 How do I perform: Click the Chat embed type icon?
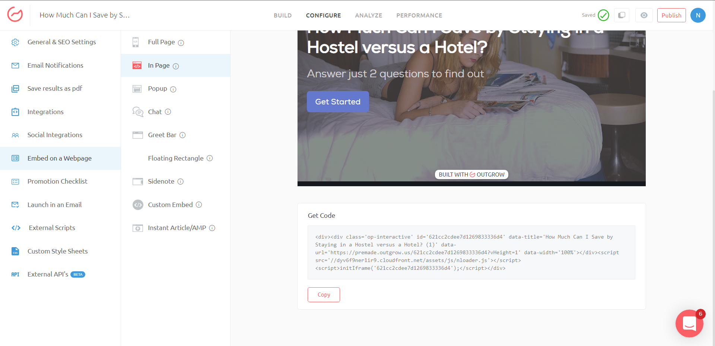[138, 112]
